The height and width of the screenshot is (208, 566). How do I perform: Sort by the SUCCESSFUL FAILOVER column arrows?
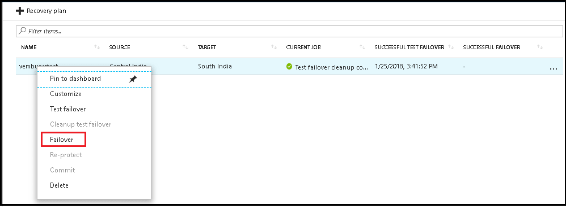[x=540, y=47]
